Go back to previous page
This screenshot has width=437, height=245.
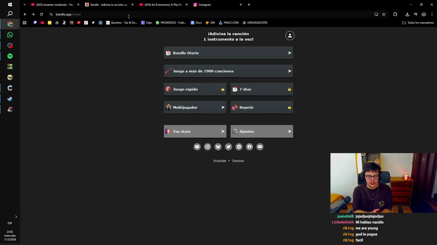pos(25,14)
